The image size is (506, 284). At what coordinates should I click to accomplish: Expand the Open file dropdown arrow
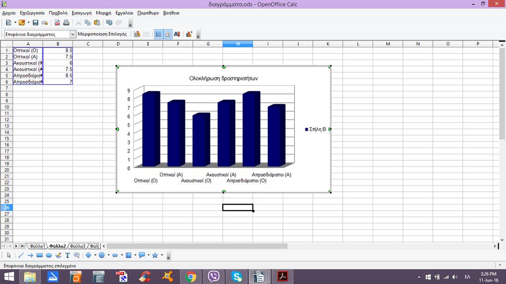pos(28,23)
